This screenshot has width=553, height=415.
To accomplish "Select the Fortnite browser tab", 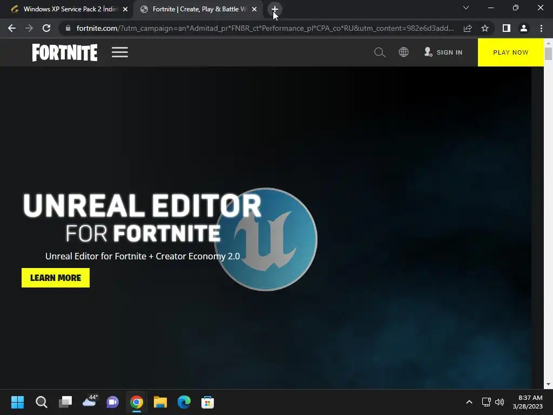I will click(x=199, y=9).
